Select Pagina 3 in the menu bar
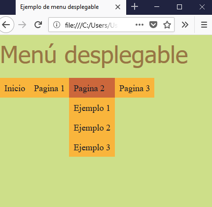This screenshot has width=212, height=207. pyautogui.click(x=135, y=88)
